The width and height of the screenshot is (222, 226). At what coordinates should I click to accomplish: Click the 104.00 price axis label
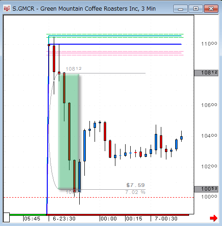(x=209, y=136)
